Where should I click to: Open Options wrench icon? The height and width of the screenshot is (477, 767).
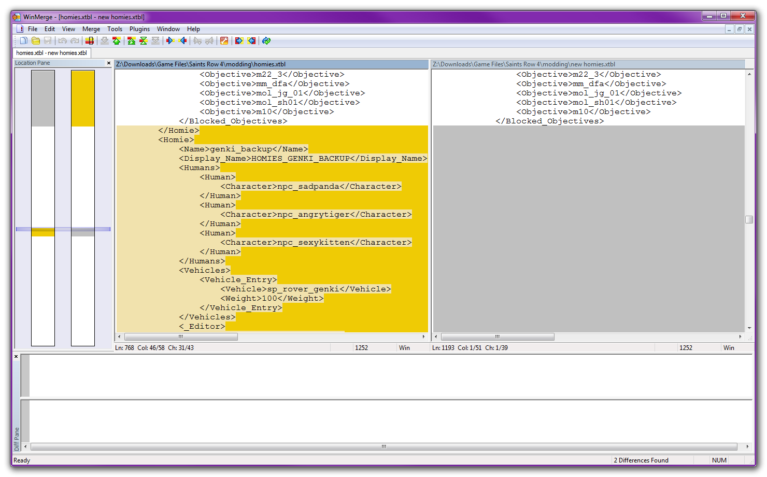pyautogui.click(x=224, y=40)
